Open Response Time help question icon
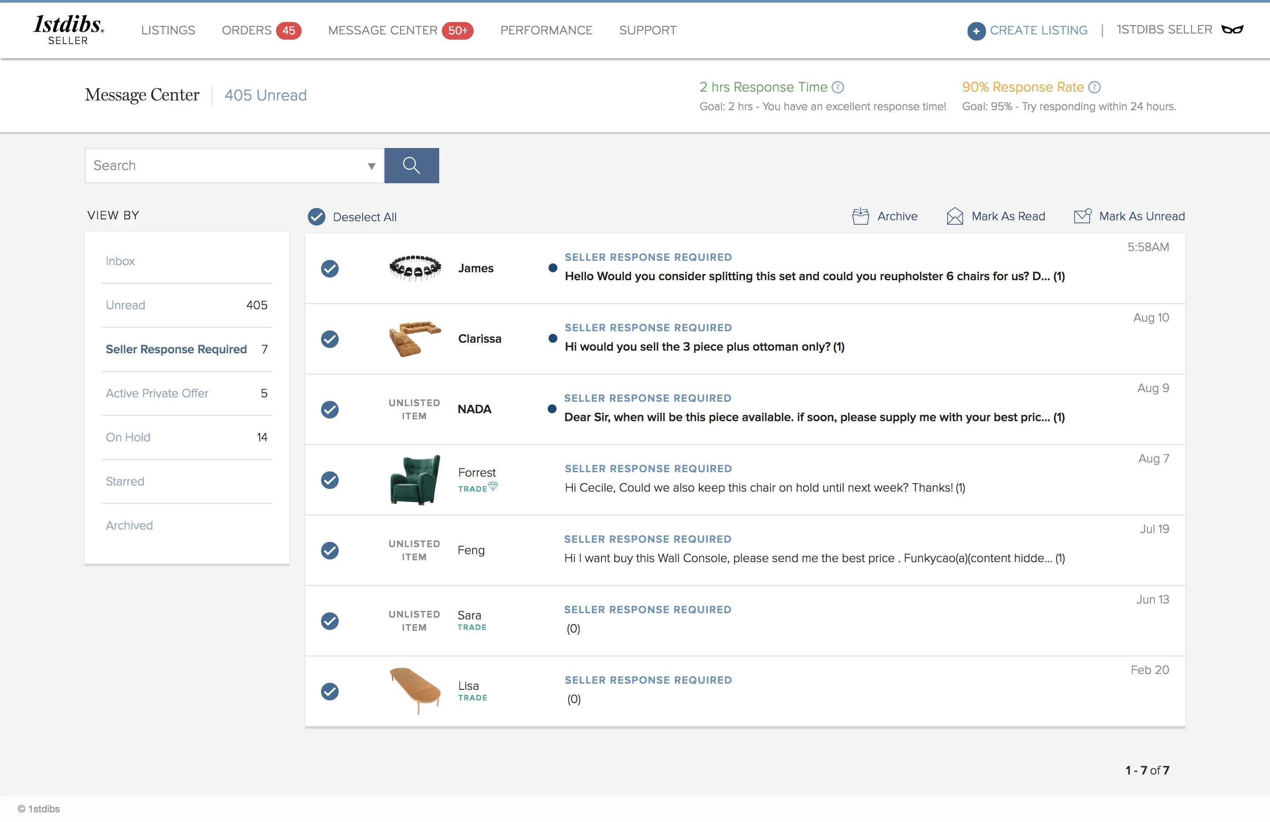Image resolution: width=1270 pixels, height=822 pixels. coord(838,87)
